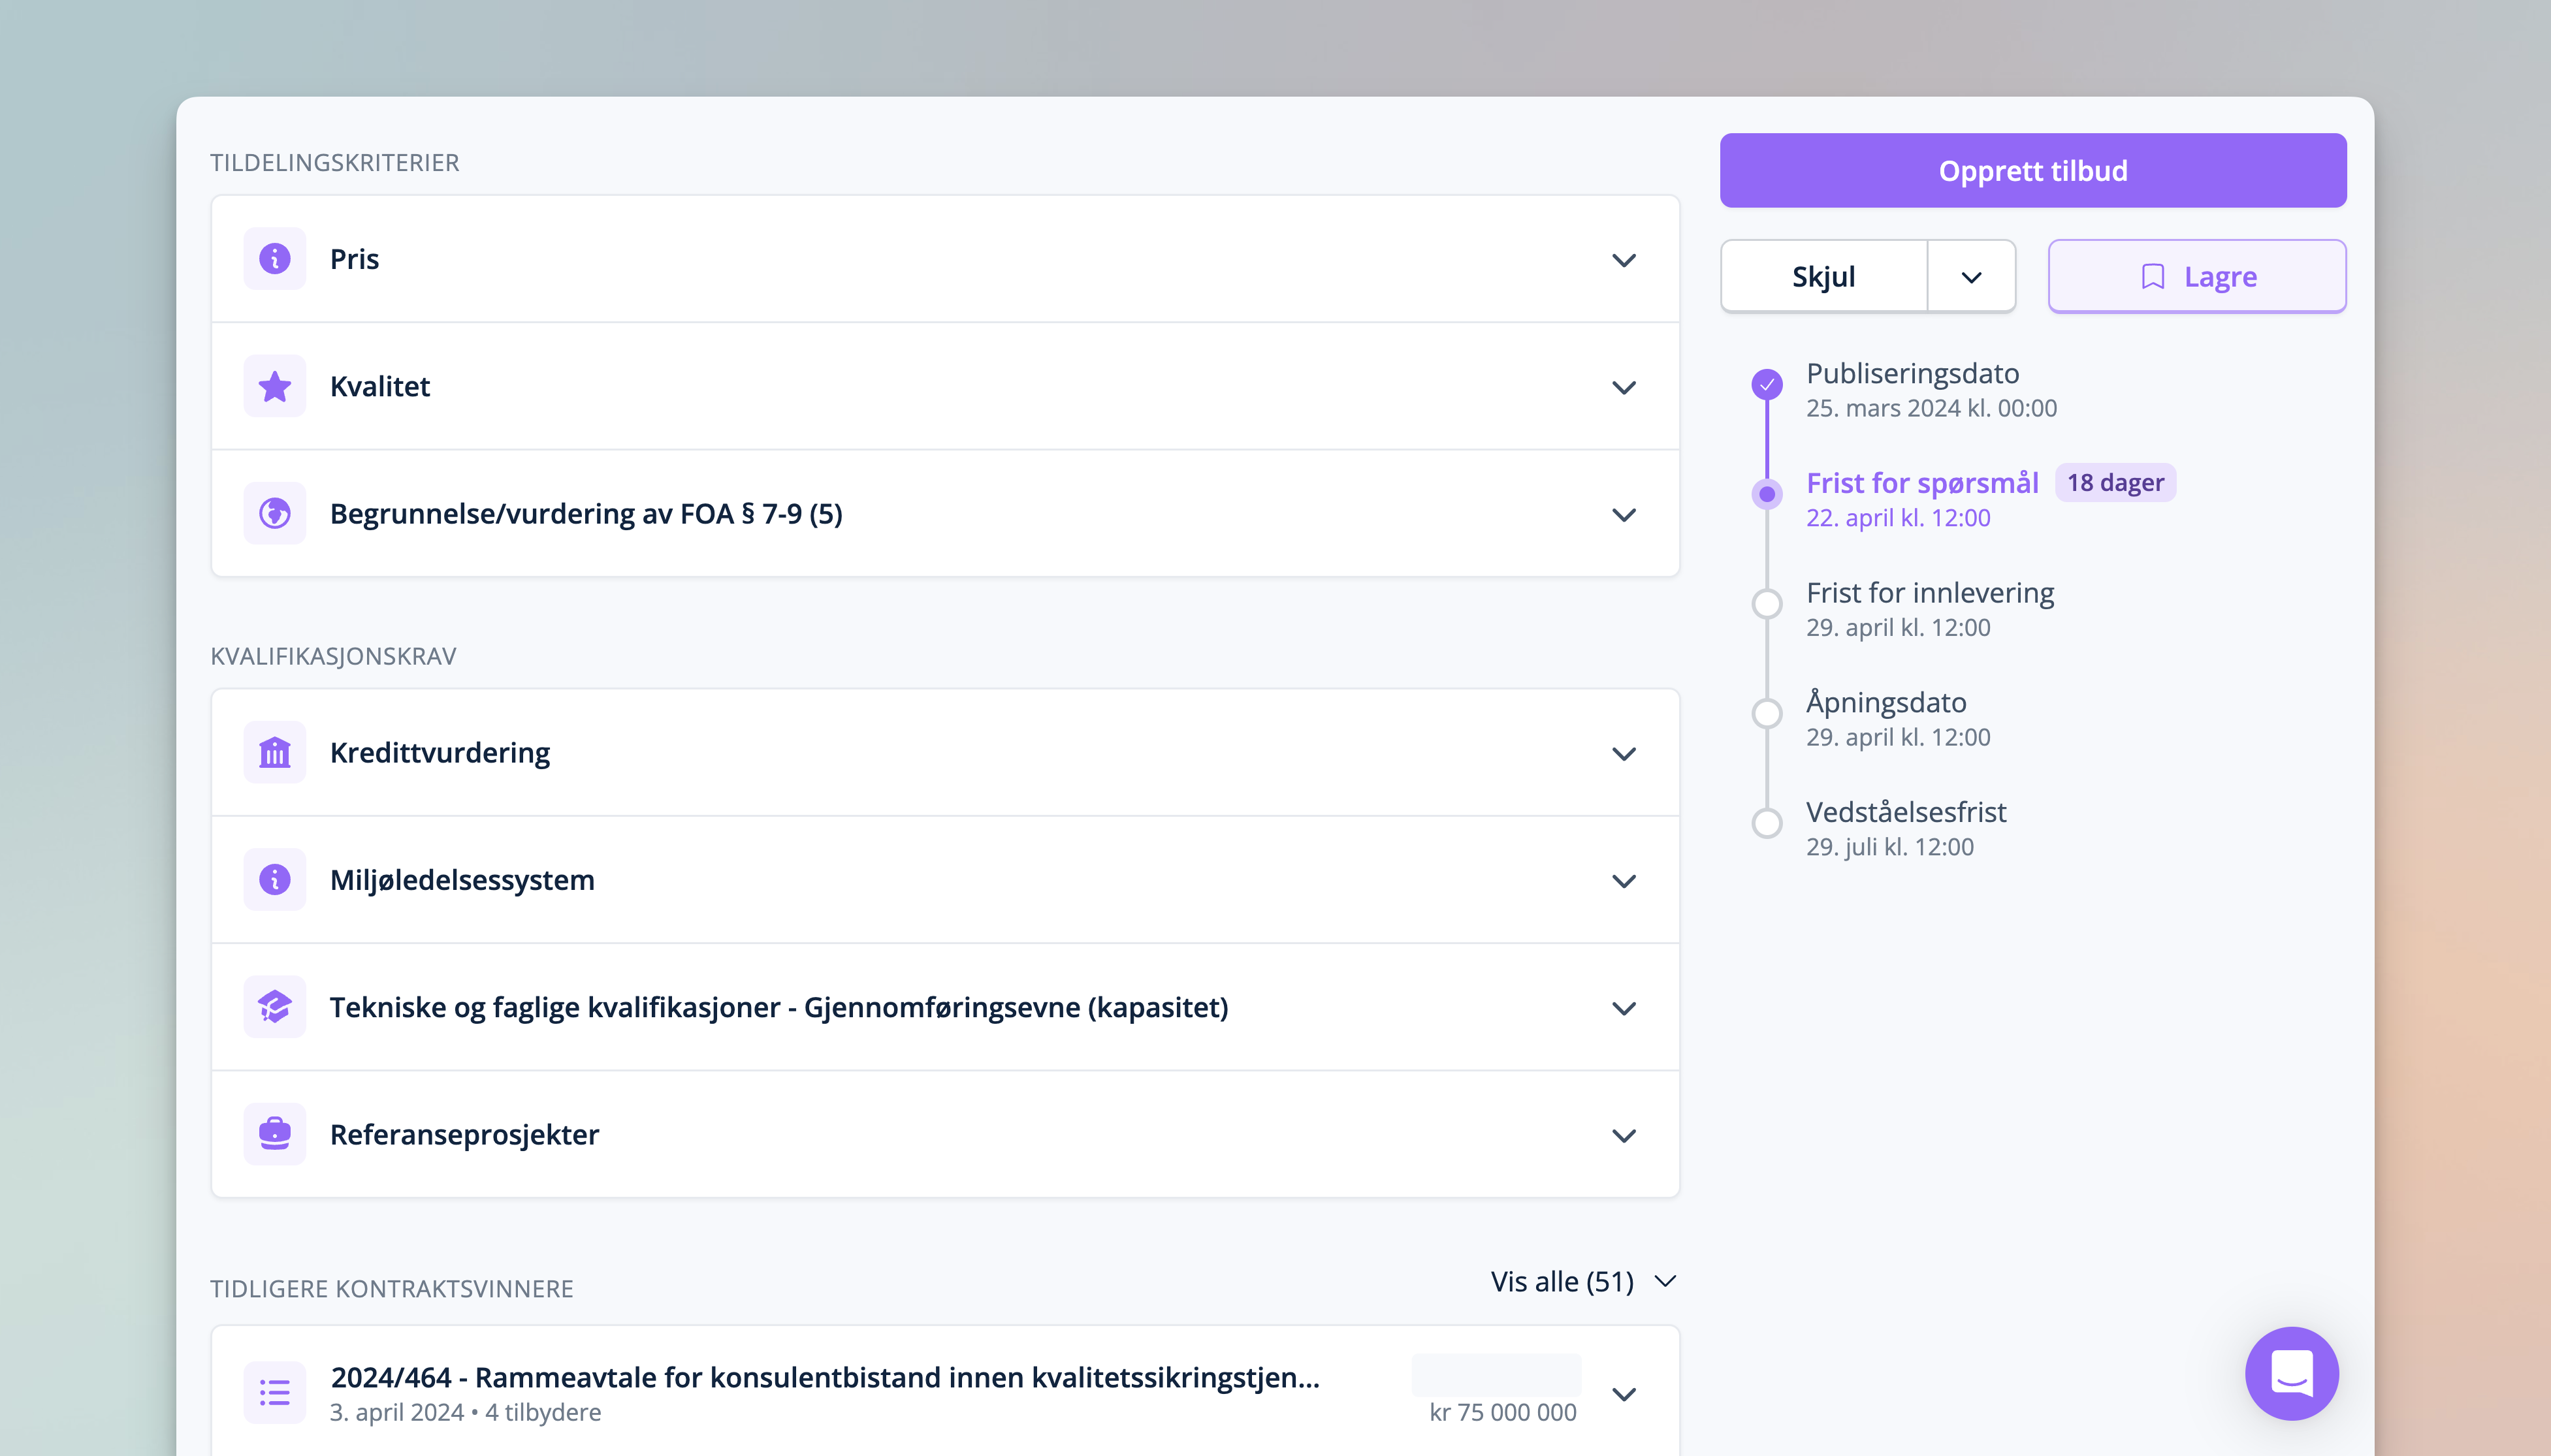Click the Skjul button
The width and height of the screenshot is (2551, 1456).
pos(1823,277)
